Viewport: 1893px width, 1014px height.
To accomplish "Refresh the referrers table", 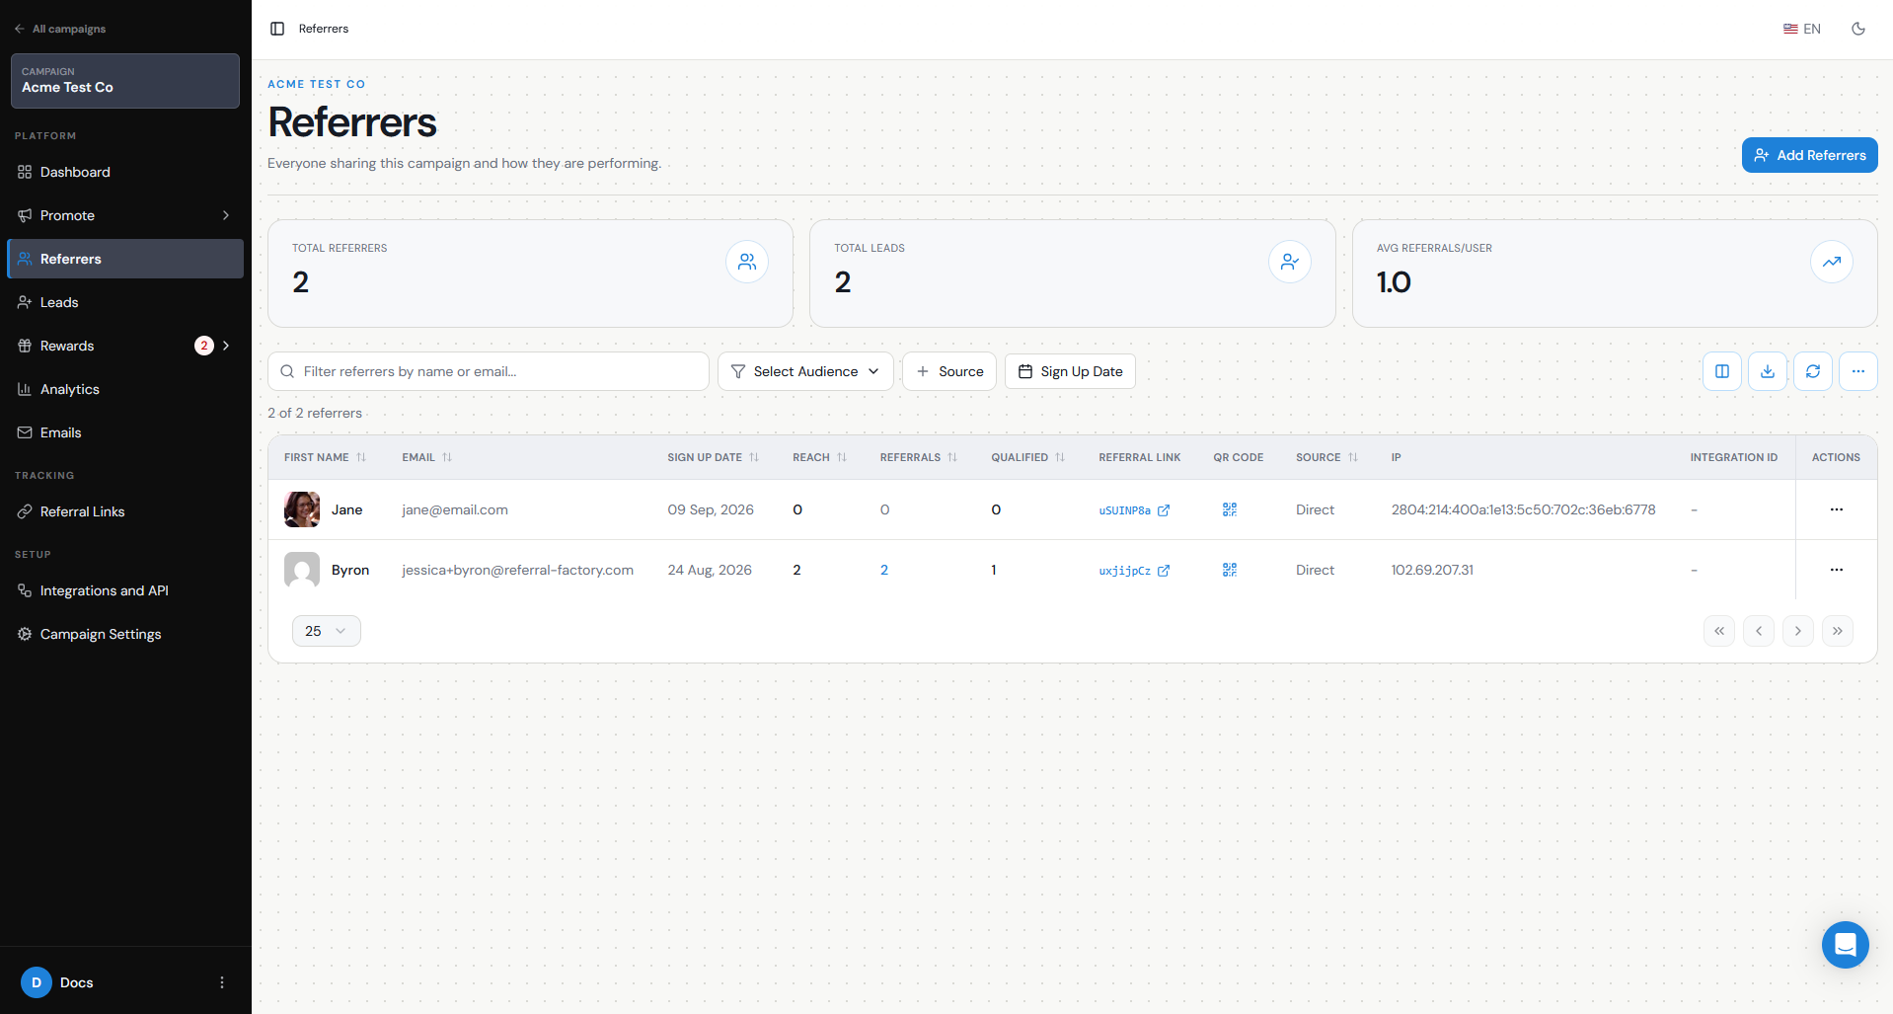I will click(1813, 371).
